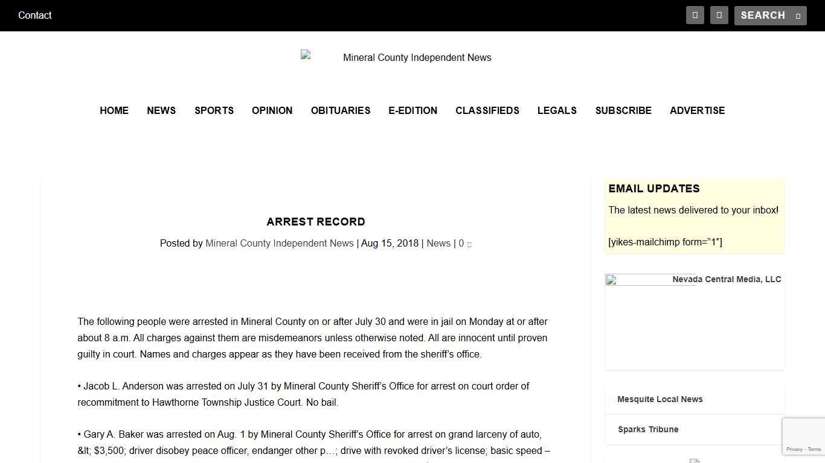Go to the SPORTS section
Screen dimensions: 825x463
[214, 110]
